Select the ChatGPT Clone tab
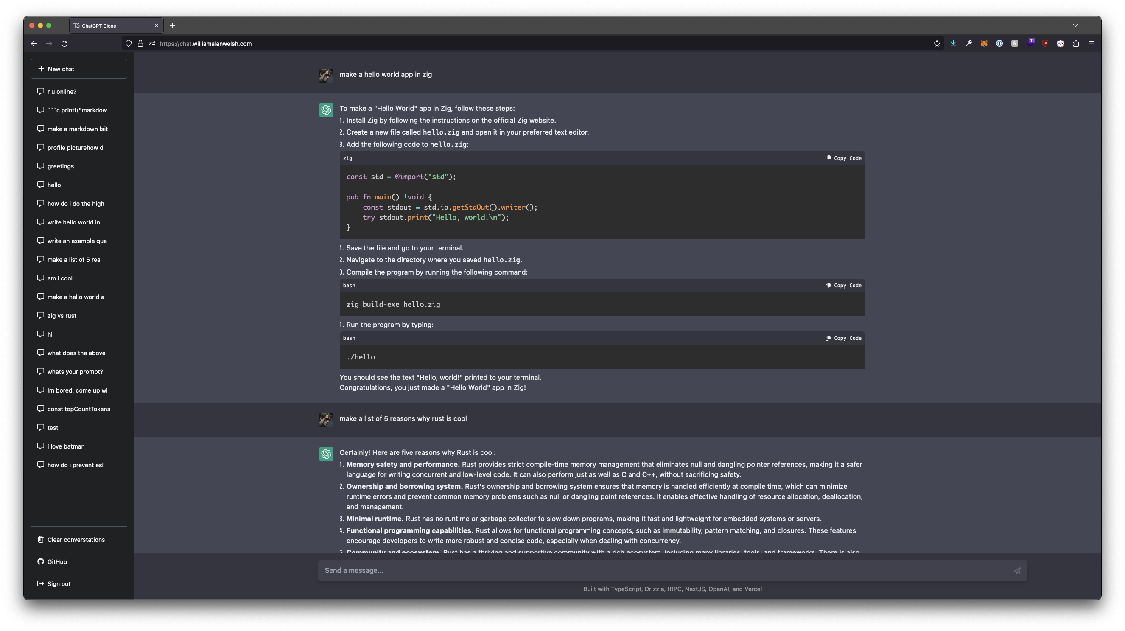1125x631 pixels. 116,26
